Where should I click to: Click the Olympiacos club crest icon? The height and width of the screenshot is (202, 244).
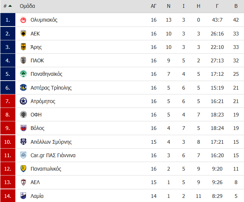coord(23,20)
